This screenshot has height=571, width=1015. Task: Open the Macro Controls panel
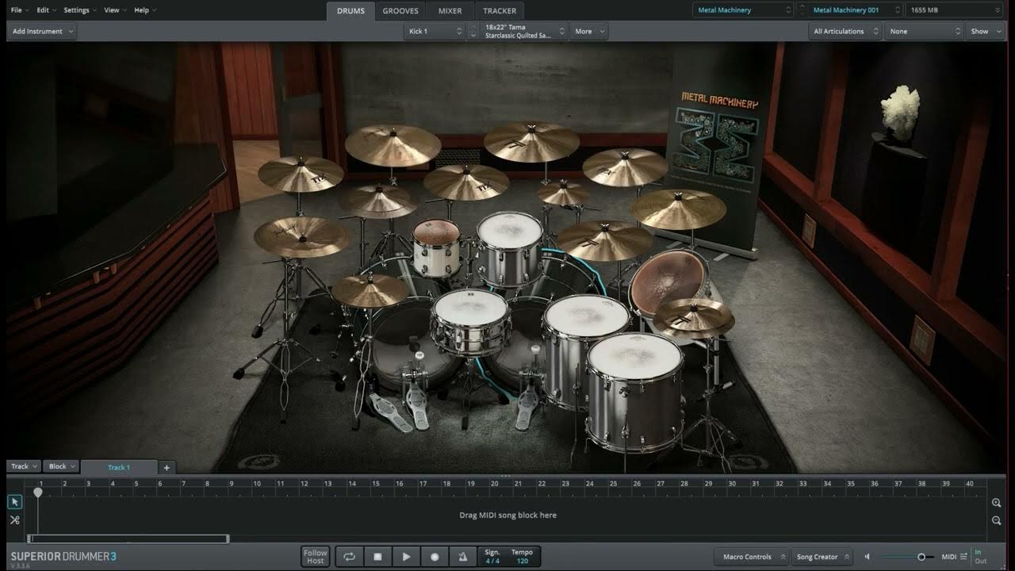click(750, 557)
